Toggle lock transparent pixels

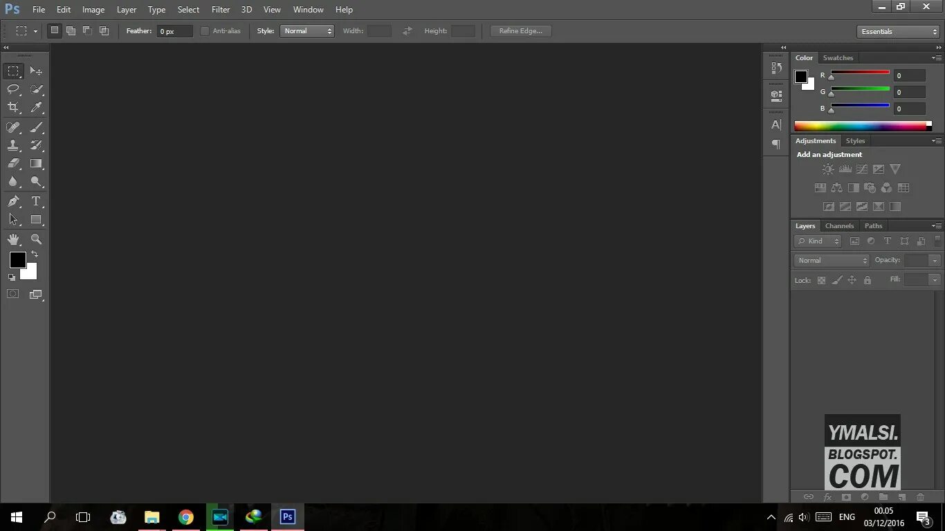[821, 280]
